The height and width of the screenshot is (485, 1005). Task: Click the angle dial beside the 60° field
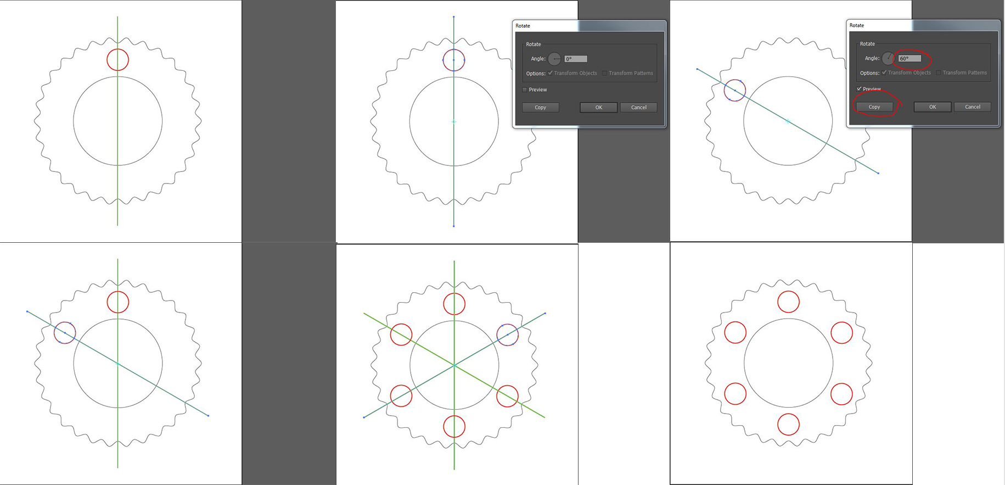point(889,58)
